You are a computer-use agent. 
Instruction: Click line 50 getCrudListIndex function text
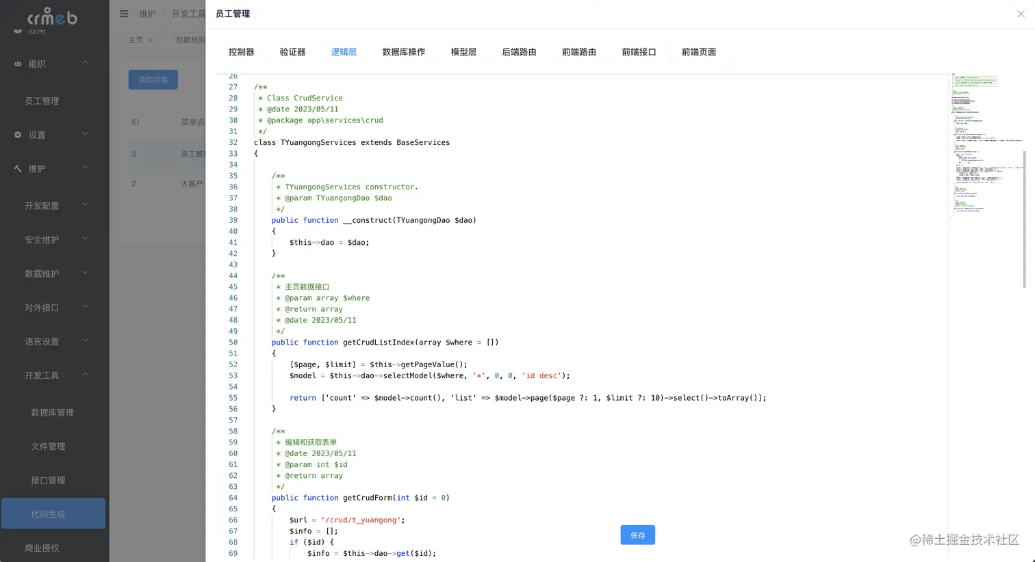(x=385, y=342)
